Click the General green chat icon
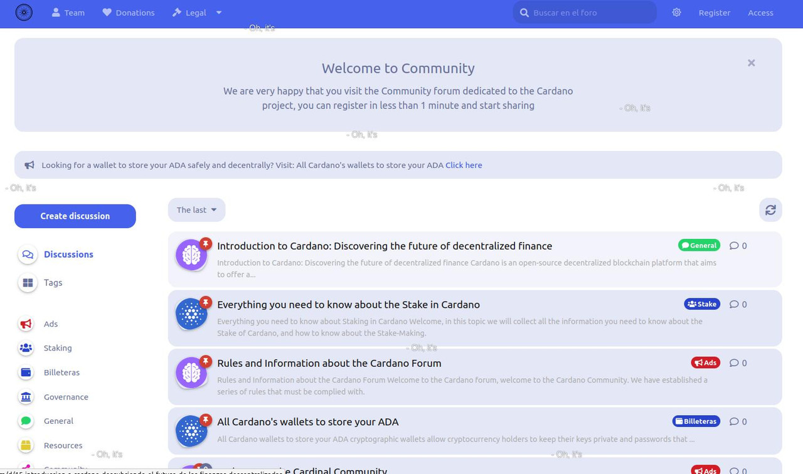Viewport: 803px width, 474px height. (x=26, y=421)
